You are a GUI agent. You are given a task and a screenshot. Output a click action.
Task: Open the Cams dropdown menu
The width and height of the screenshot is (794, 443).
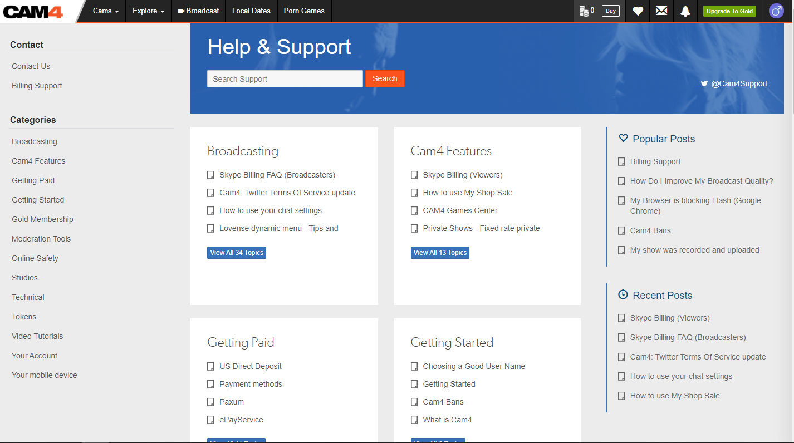105,11
